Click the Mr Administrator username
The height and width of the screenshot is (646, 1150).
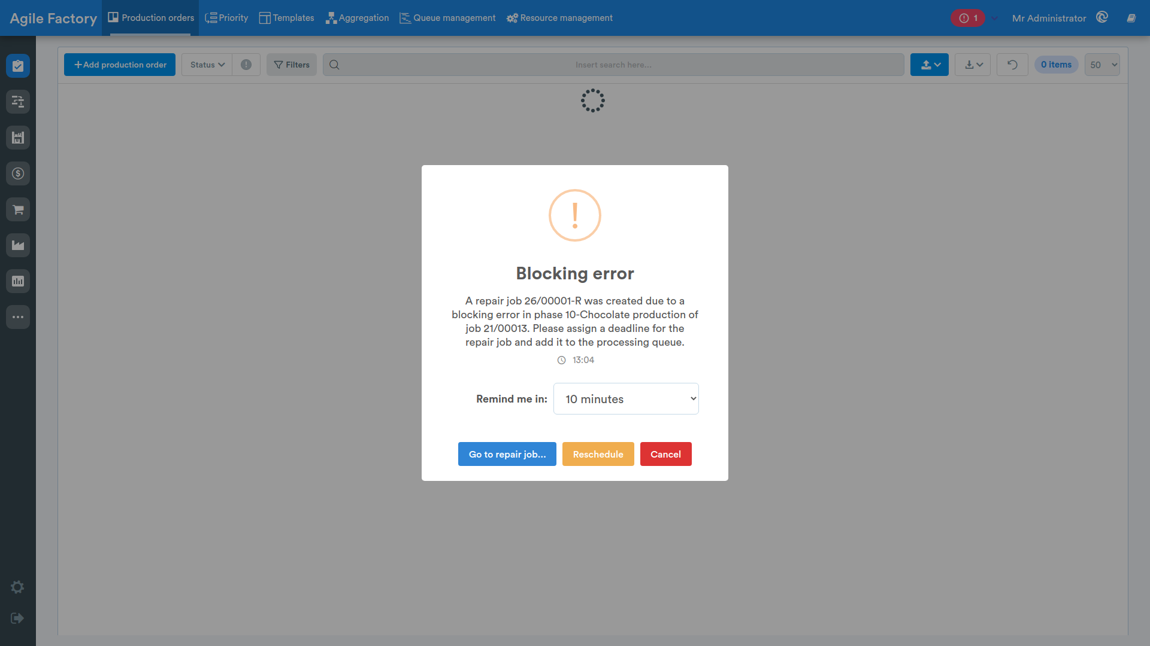(1049, 18)
